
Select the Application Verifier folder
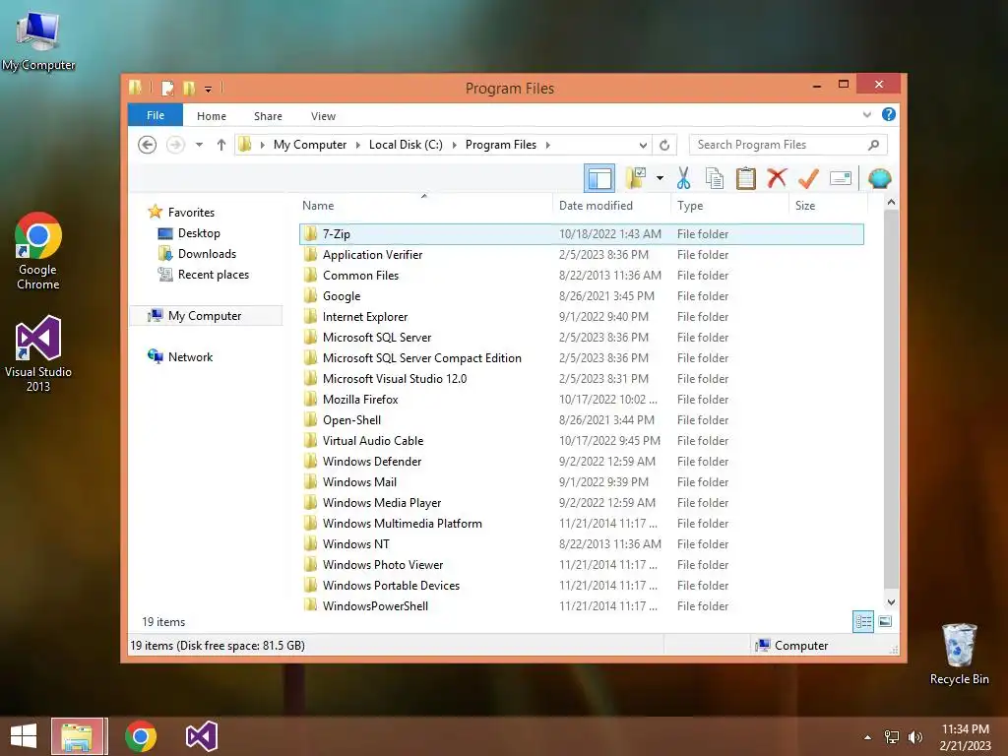coord(581,255)
